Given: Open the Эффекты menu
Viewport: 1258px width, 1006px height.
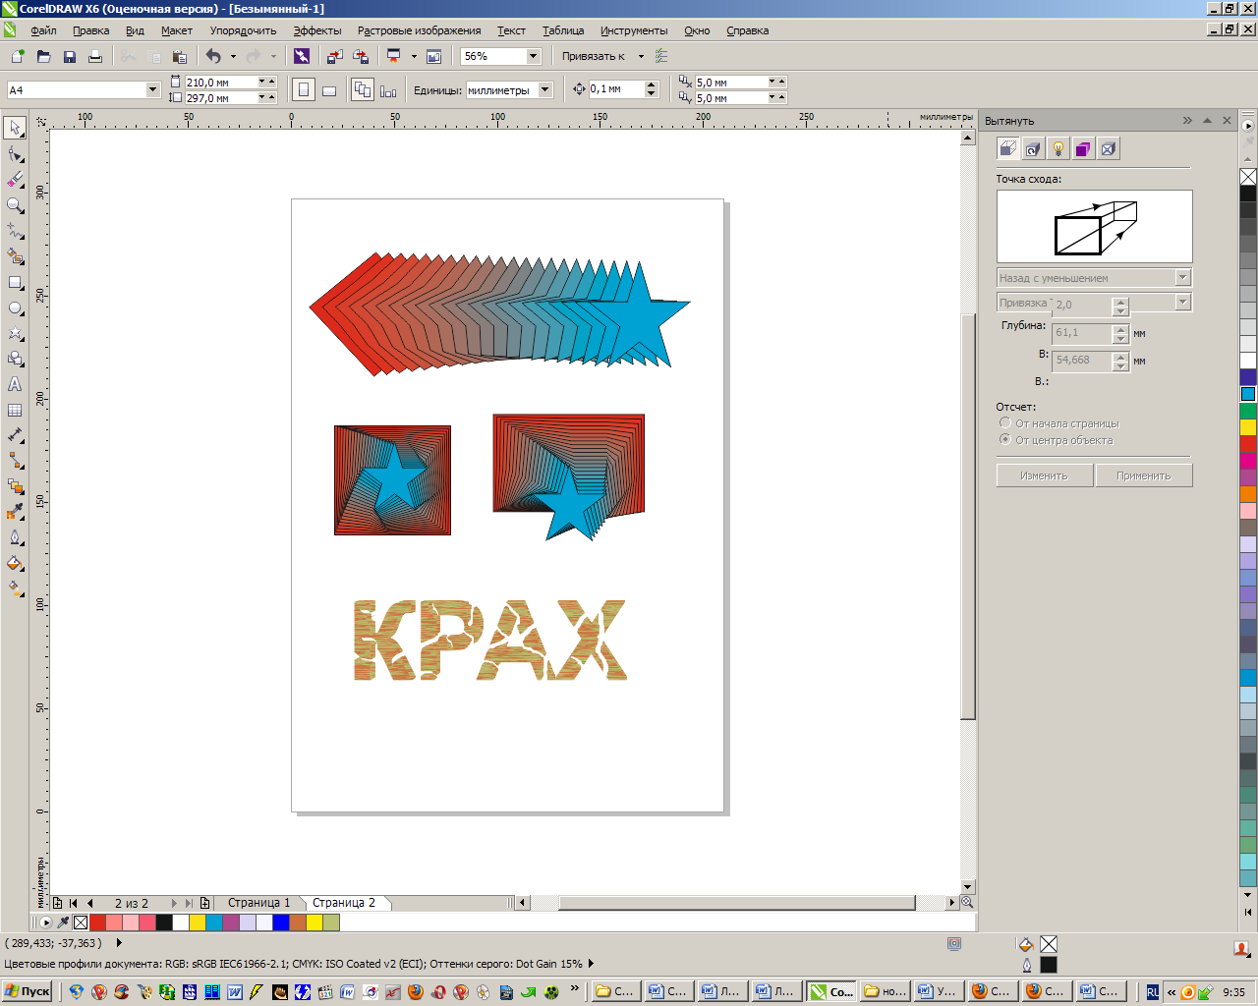Looking at the screenshot, I should (x=317, y=30).
